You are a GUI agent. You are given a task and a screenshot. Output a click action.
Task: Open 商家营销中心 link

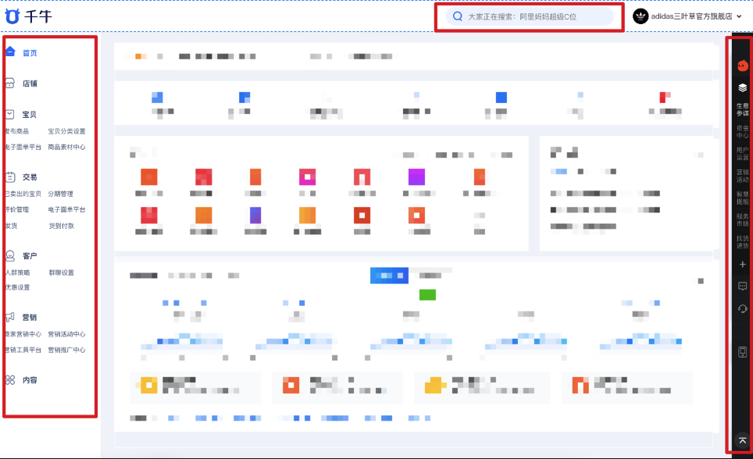(x=23, y=333)
